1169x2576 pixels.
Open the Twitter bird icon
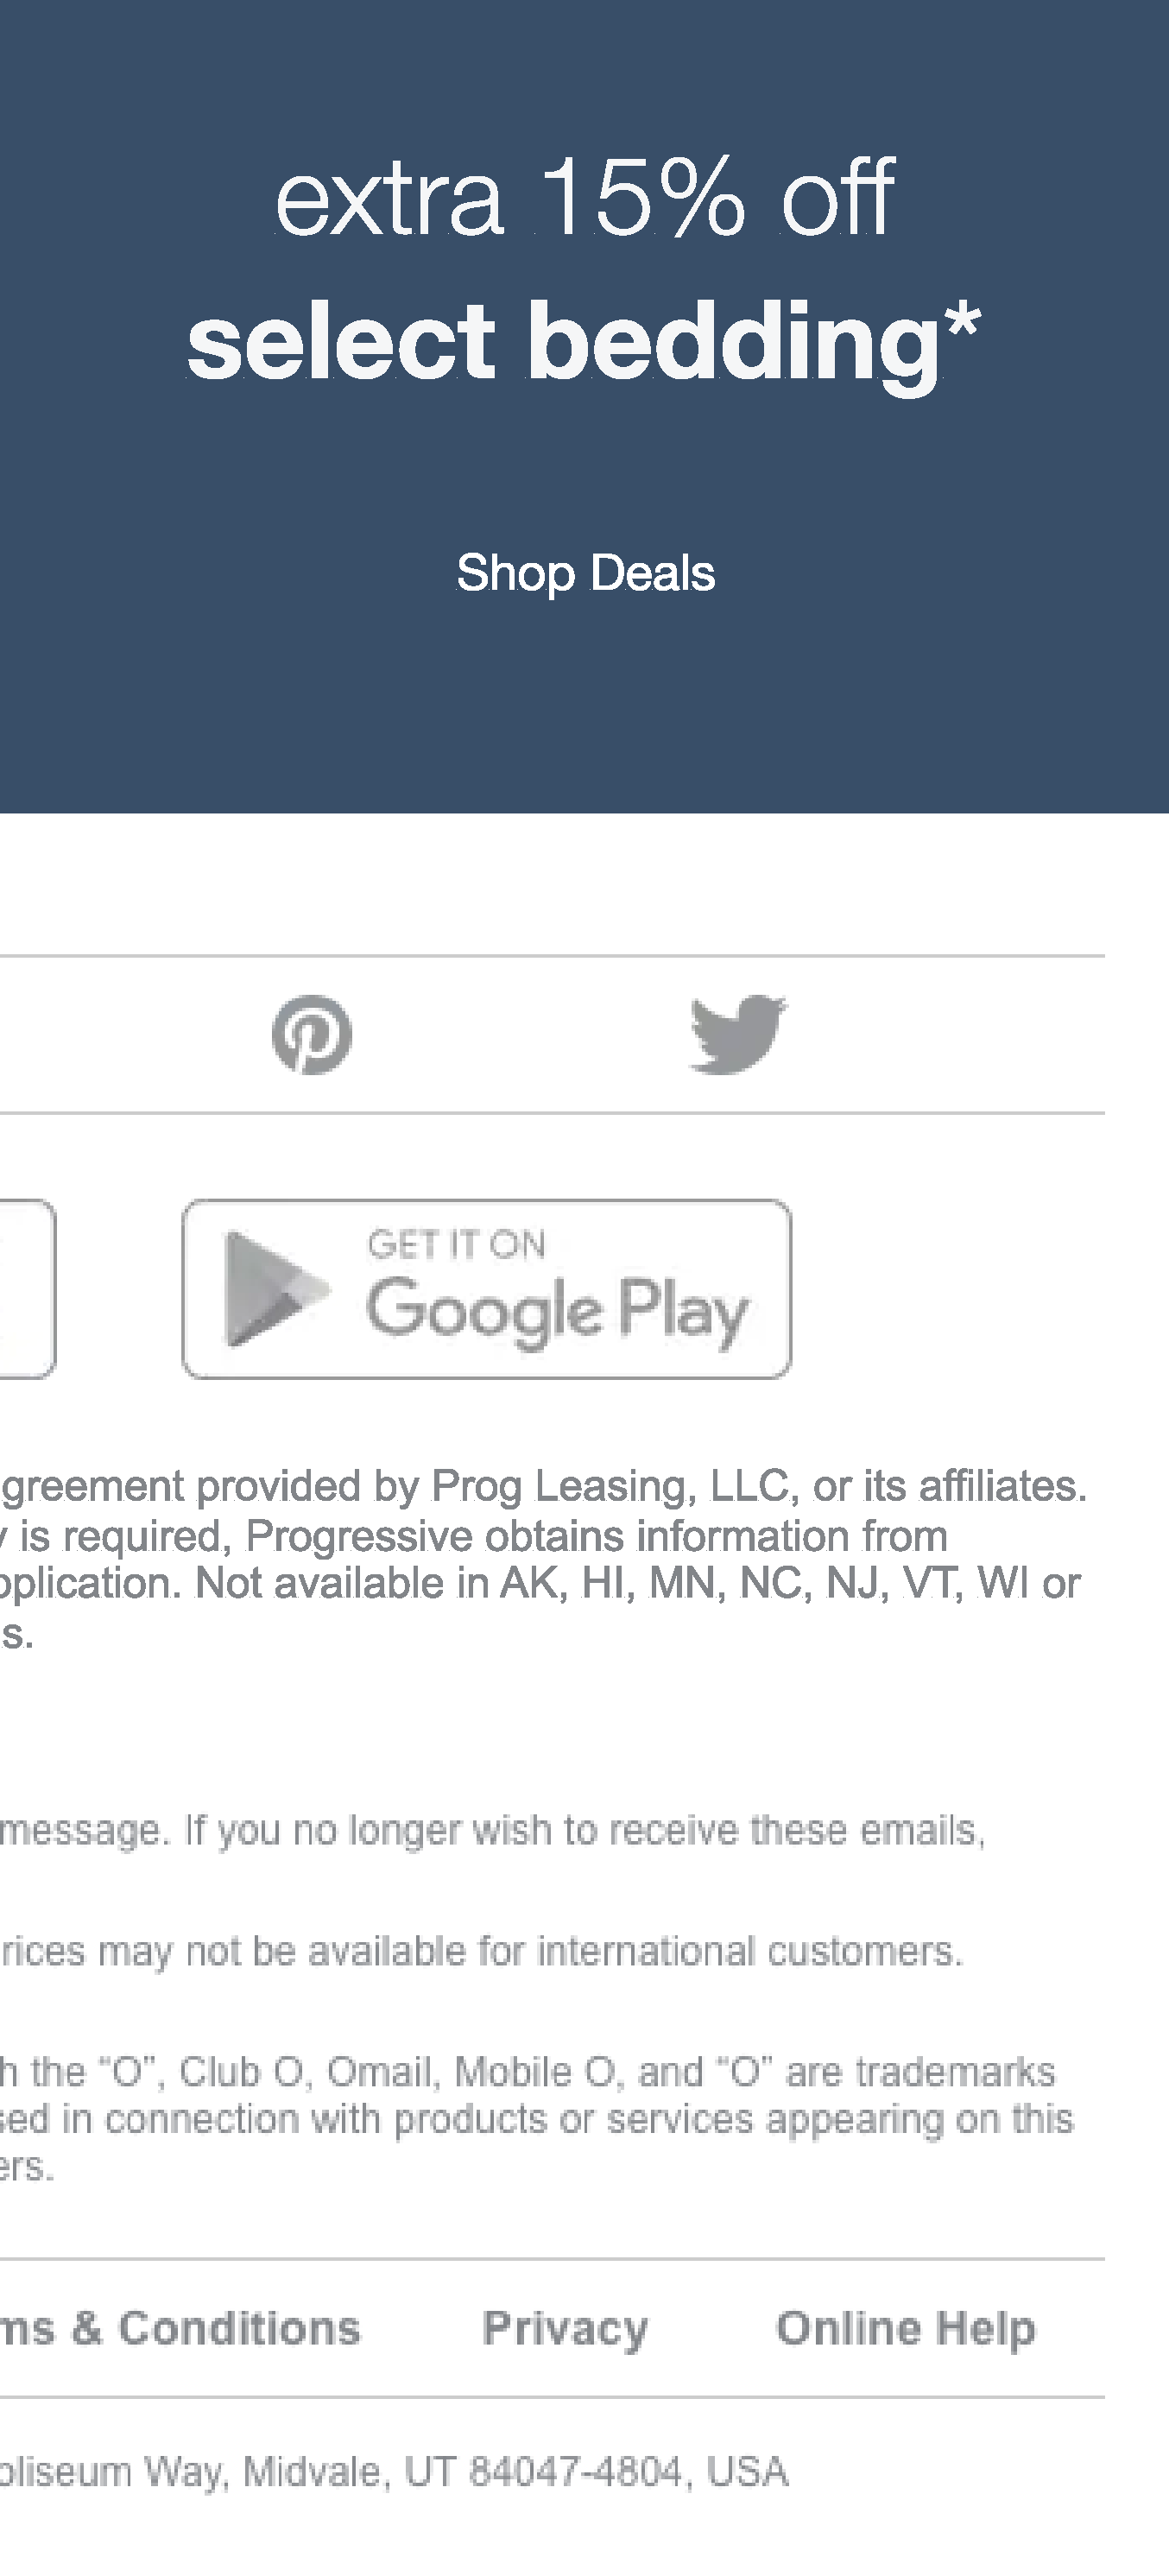(738, 1035)
